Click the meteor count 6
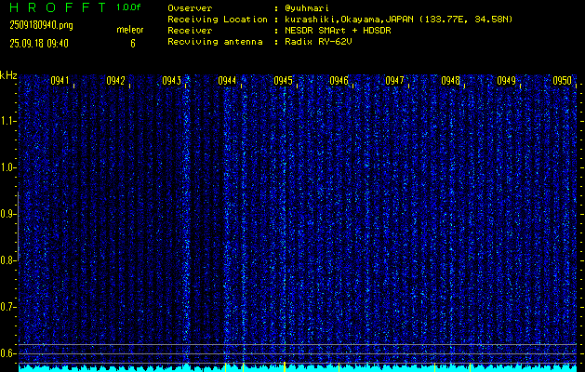Image resolution: width=585 pixels, height=372 pixels. [x=133, y=44]
